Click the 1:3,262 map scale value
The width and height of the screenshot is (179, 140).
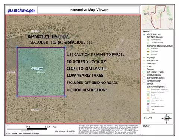point(148,118)
